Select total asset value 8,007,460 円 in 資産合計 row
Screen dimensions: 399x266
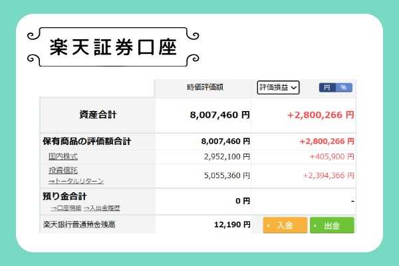(x=220, y=115)
